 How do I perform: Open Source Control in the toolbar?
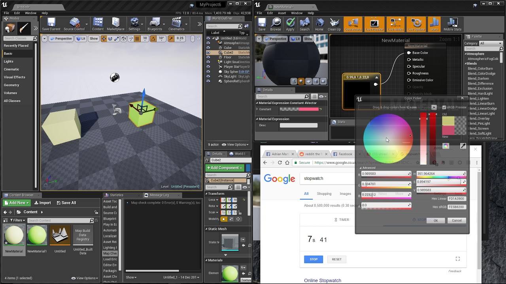pos(74,24)
